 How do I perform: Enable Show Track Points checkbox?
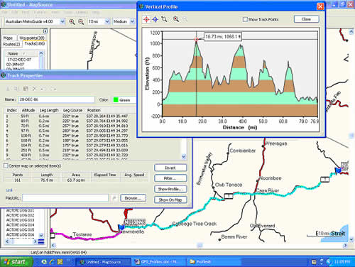tap(245, 19)
